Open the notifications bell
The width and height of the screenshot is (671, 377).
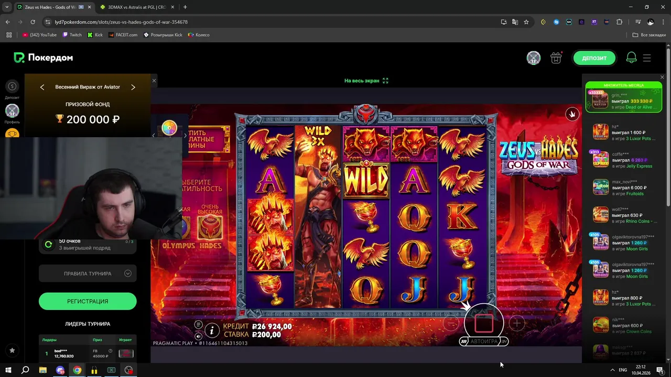pos(631,58)
